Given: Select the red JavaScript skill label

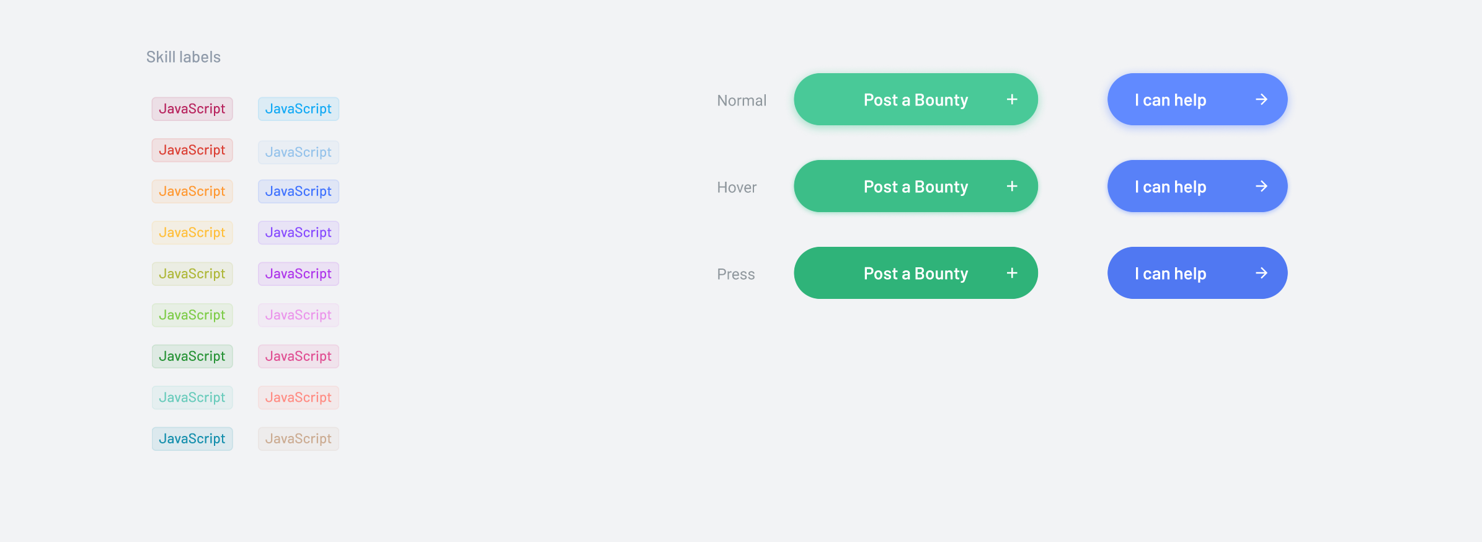Looking at the screenshot, I should coord(192,150).
